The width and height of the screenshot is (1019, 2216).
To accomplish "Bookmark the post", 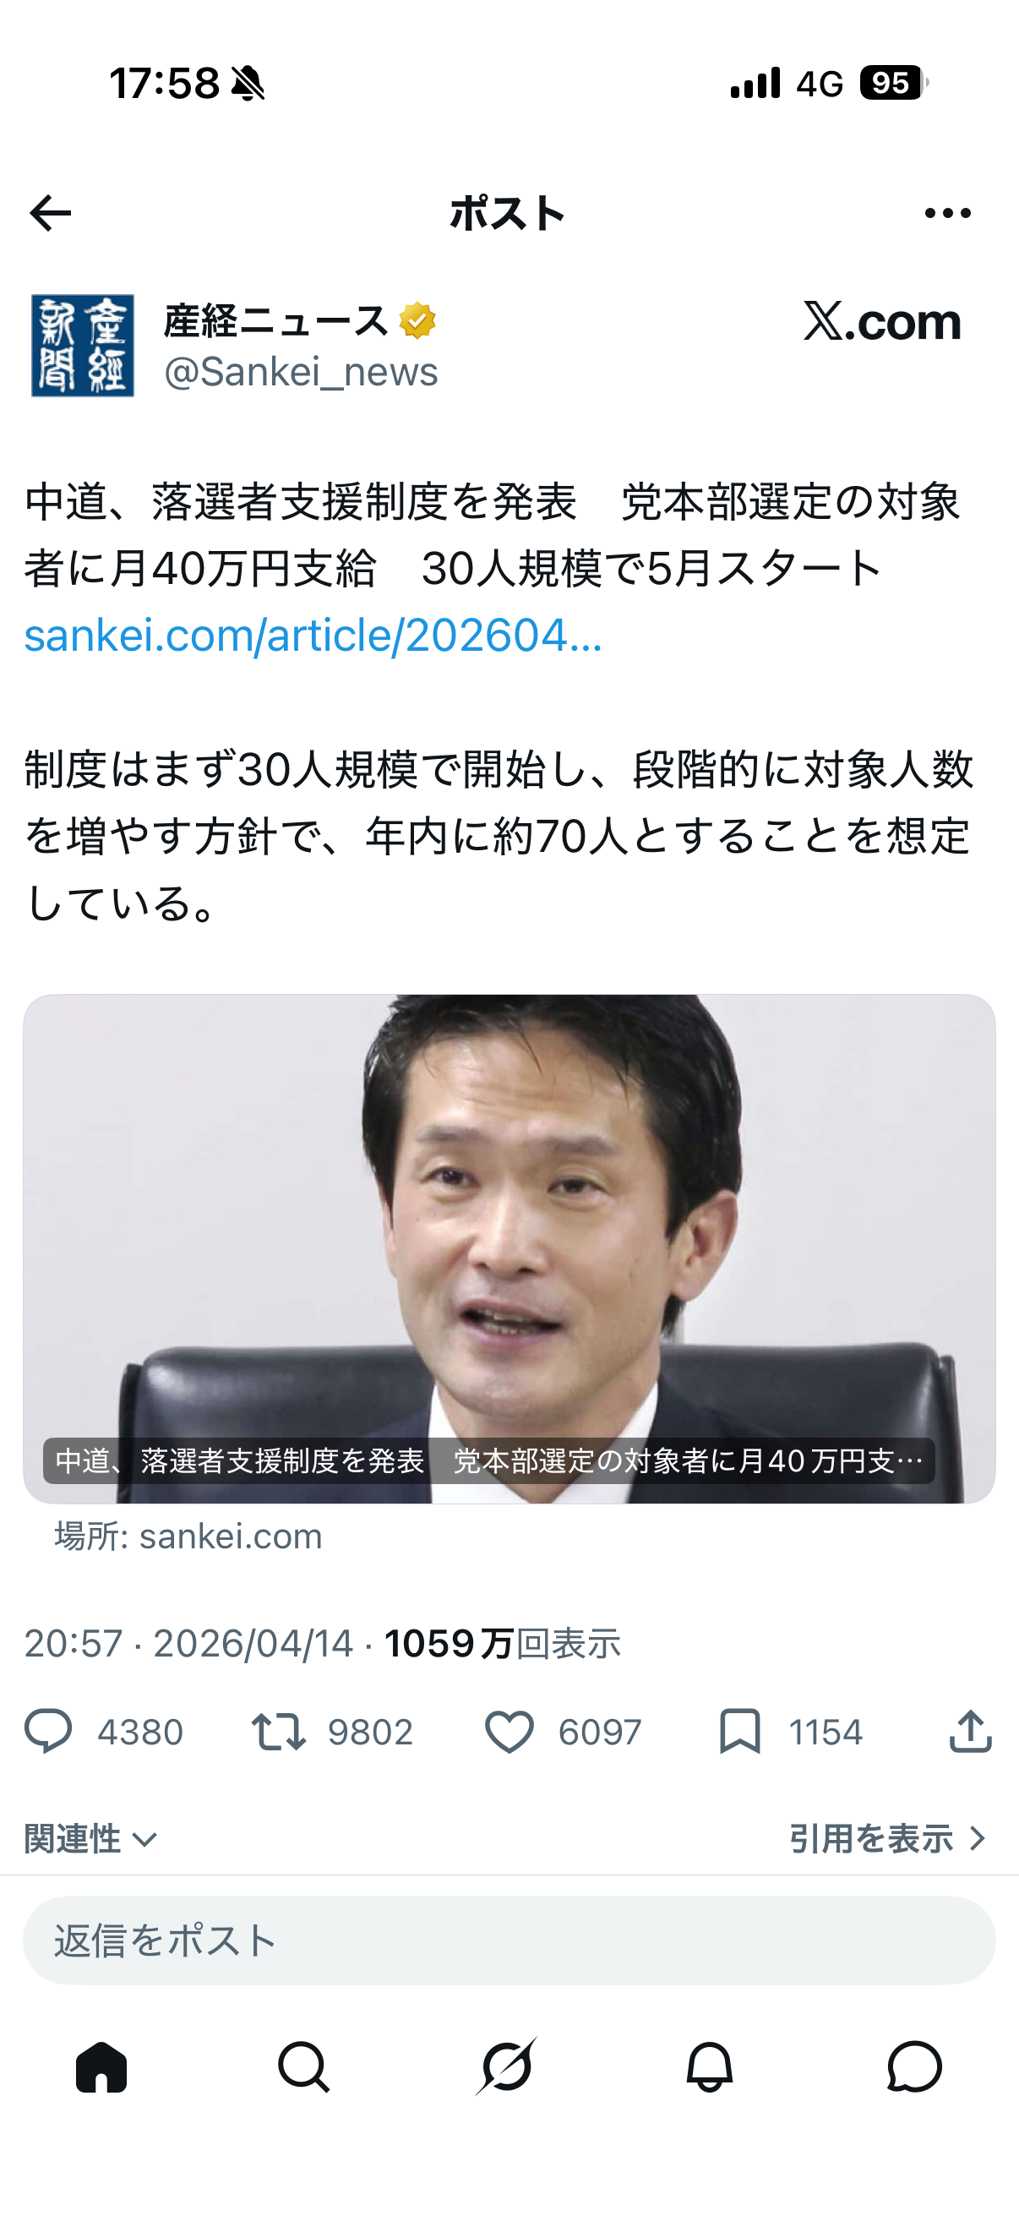I will click(739, 1732).
